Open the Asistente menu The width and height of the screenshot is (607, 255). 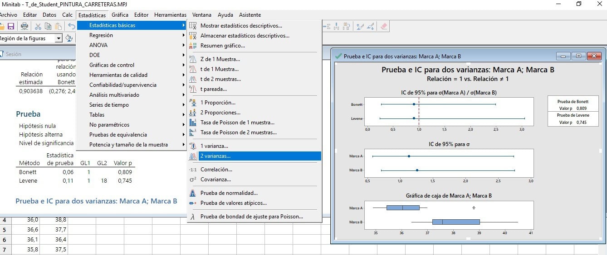(250, 15)
